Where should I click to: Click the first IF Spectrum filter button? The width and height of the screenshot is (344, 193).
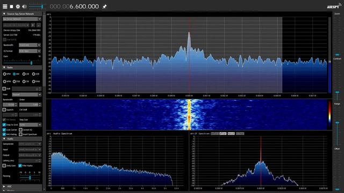click(x=215, y=133)
